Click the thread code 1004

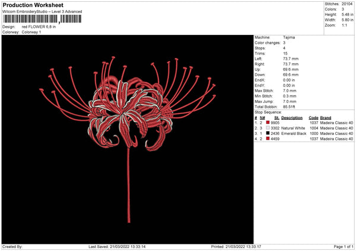tap(314, 128)
